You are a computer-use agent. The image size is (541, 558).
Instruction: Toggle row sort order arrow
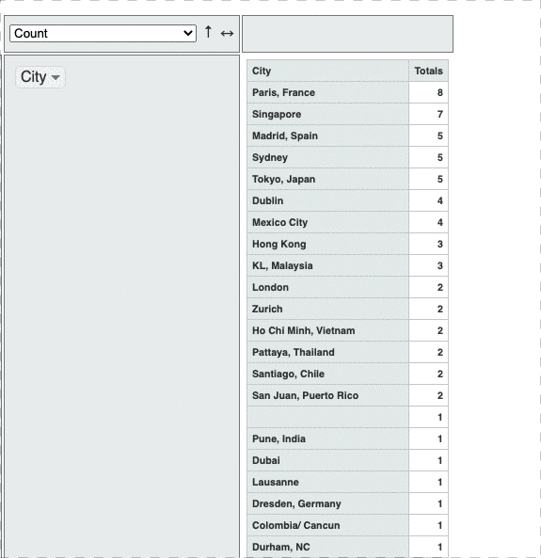tap(208, 32)
